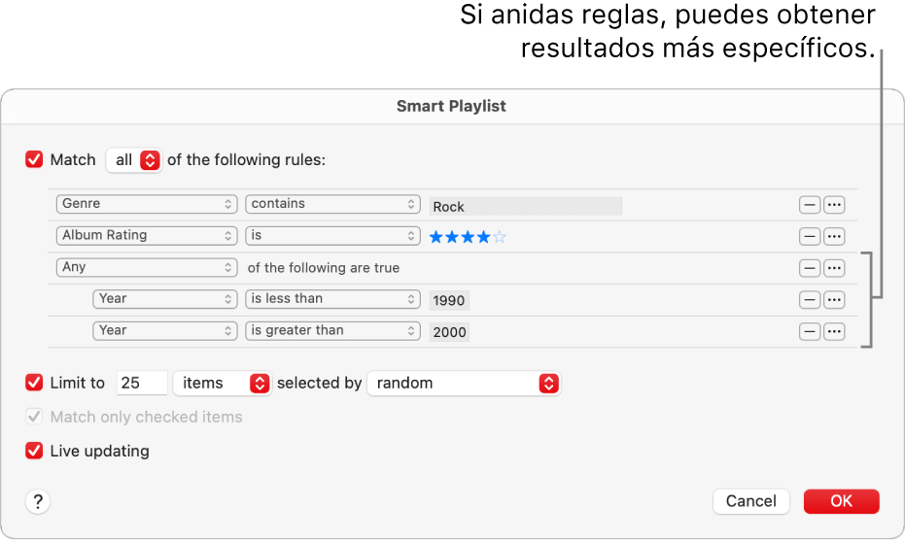Open the Genre field dropdown

(147, 204)
